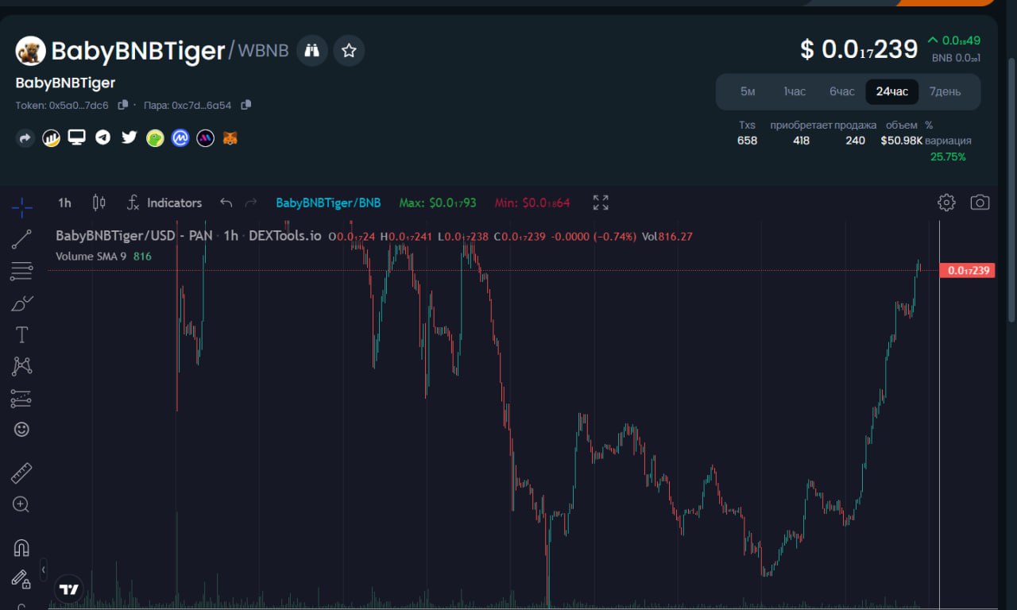Select the 24час timeframe tab

pos(891,91)
